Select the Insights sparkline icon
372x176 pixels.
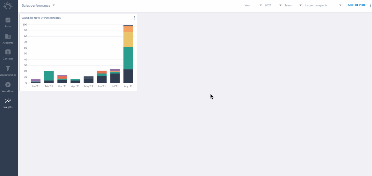(x=8, y=101)
